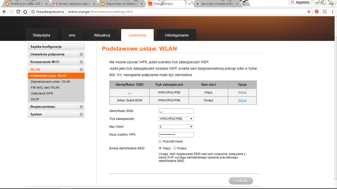Open Ustawienia WPS
The image size is (337, 189).
point(42,93)
